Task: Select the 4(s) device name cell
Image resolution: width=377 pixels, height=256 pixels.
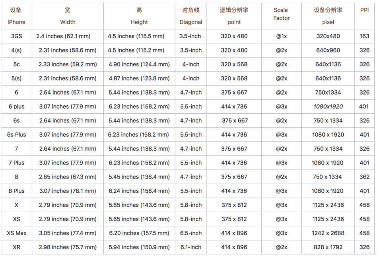Action: 16,50
